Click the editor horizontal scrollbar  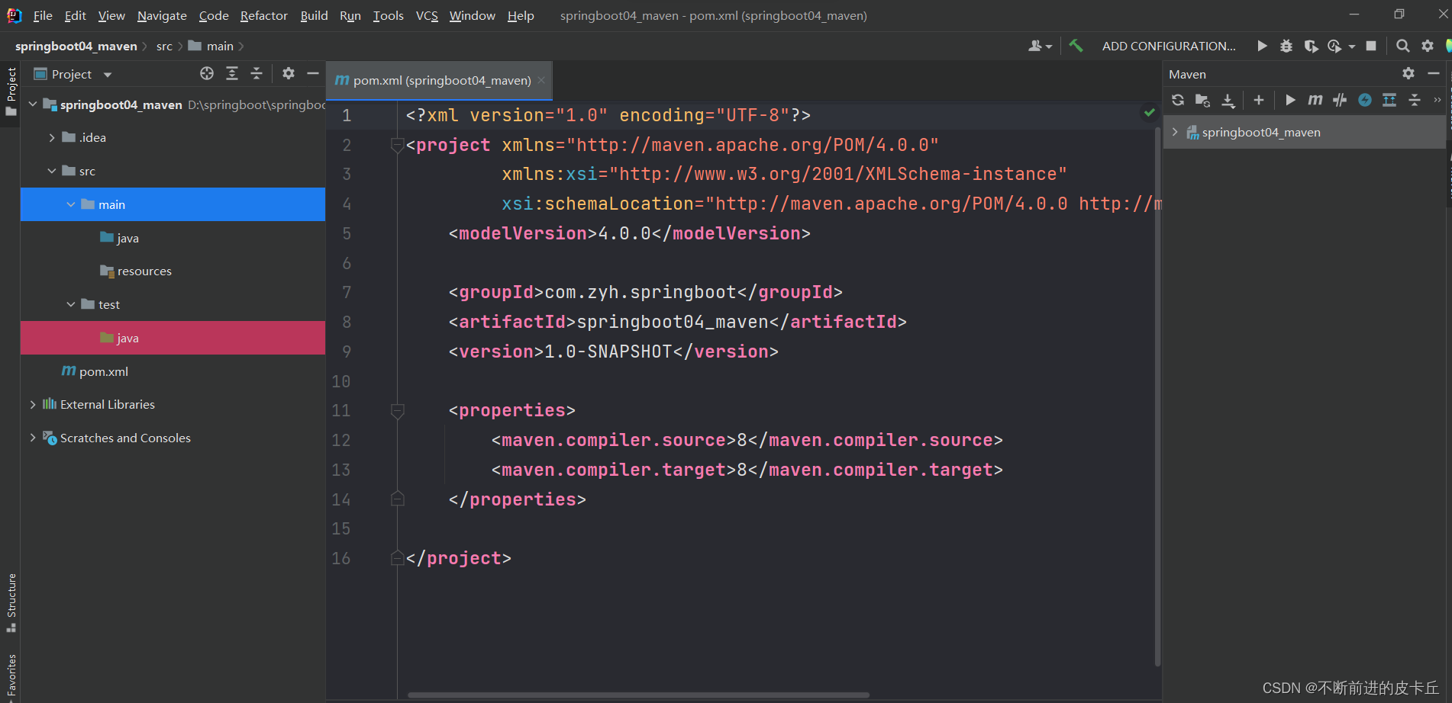[x=638, y=695]
